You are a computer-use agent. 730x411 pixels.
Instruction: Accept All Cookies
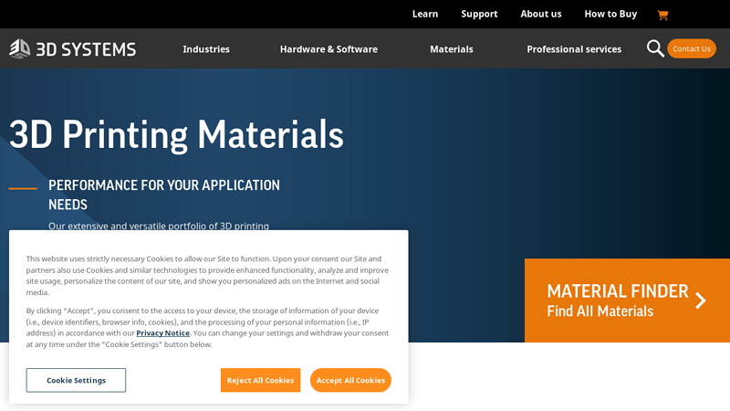(350, 380)
